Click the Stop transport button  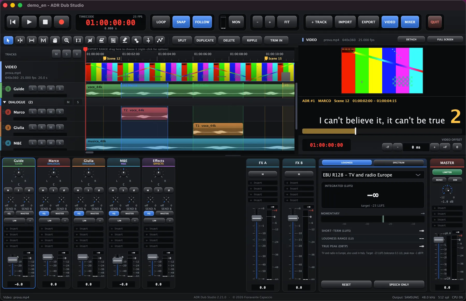click(45, 22)
